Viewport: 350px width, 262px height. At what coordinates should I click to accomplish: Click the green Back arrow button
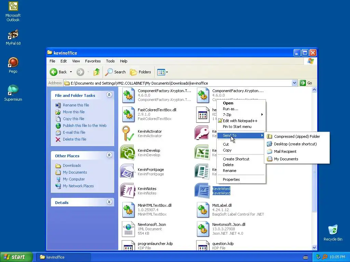pos(54,72)
